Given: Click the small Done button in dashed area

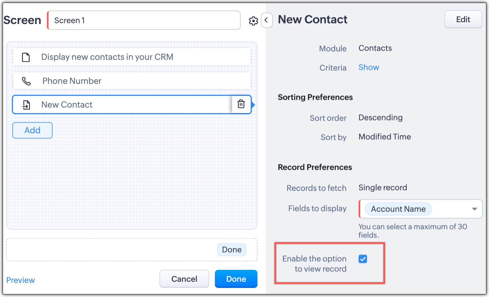Looking at the screenshot, I should tap(232, 250).
